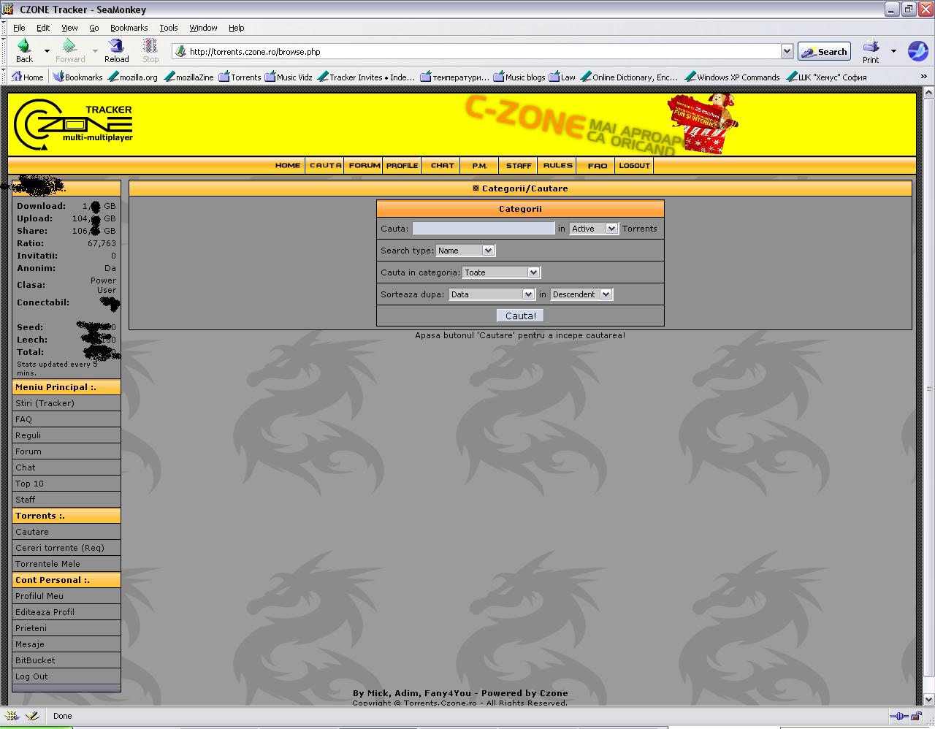935x729 pixels.
Task: Open the Music Vidz bookmark folder
Action: click(x=289, y=77)
